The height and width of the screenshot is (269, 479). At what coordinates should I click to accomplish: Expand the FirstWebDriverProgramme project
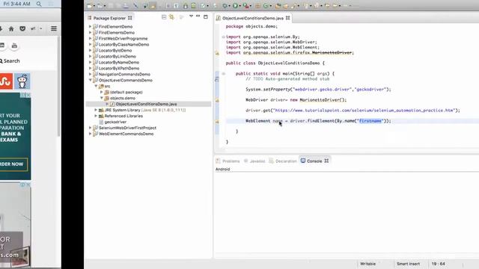point(90,38)
